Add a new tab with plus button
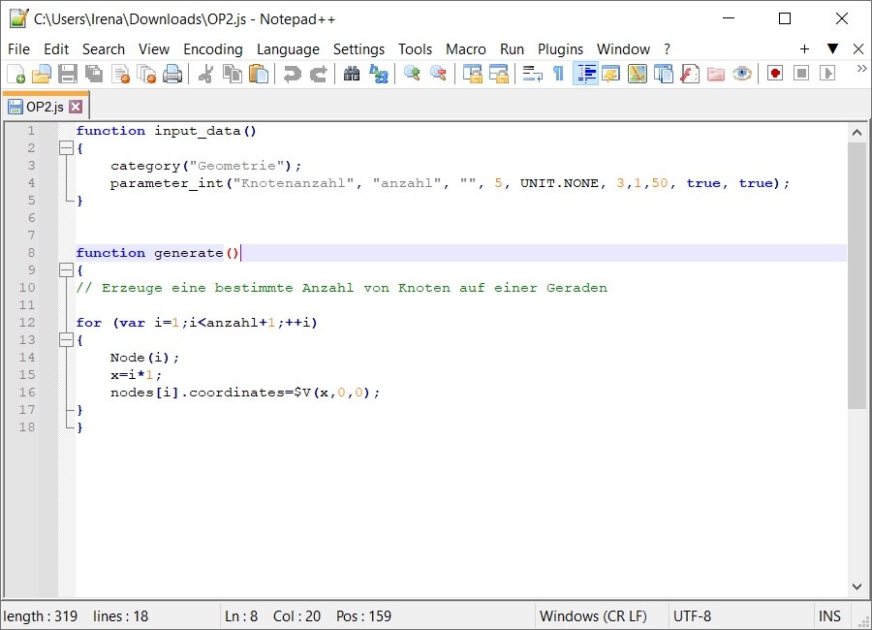This screenshot has height=630, width=872. (804, 49)
